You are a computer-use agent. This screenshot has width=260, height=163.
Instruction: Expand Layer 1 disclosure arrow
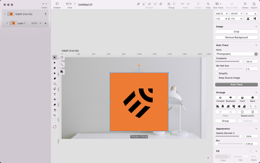(7, 23)
